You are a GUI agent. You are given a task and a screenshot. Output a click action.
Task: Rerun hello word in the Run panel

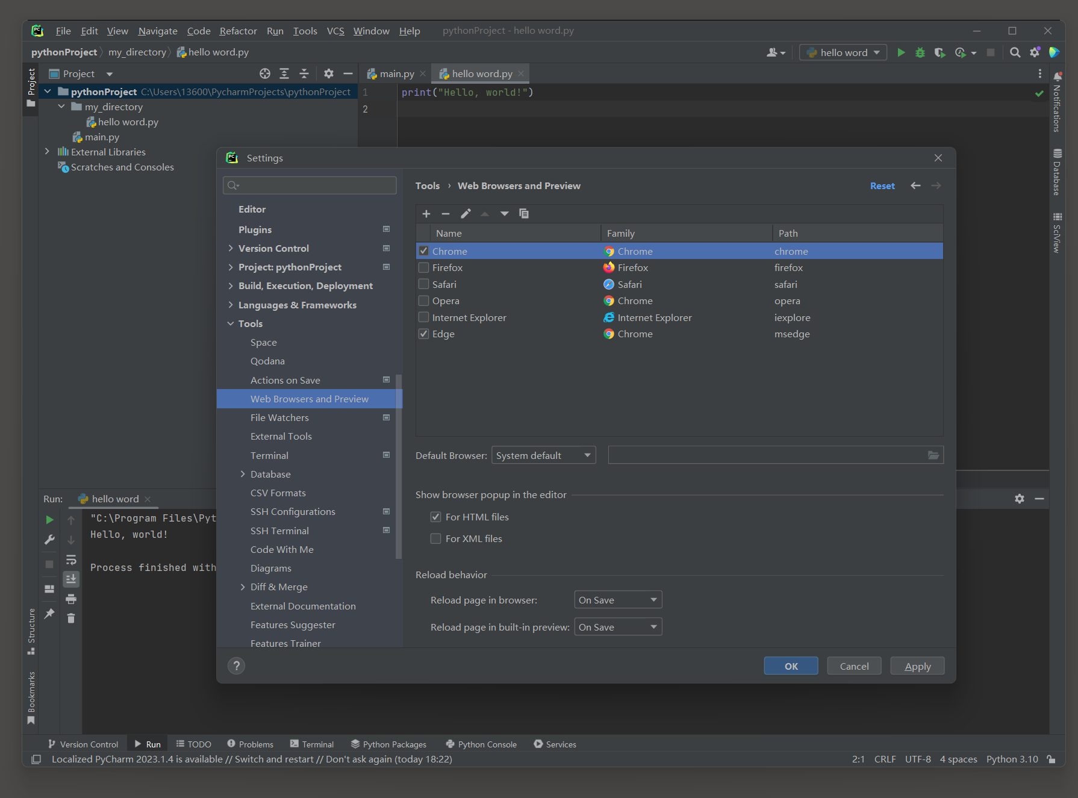(x=49, y=520)
